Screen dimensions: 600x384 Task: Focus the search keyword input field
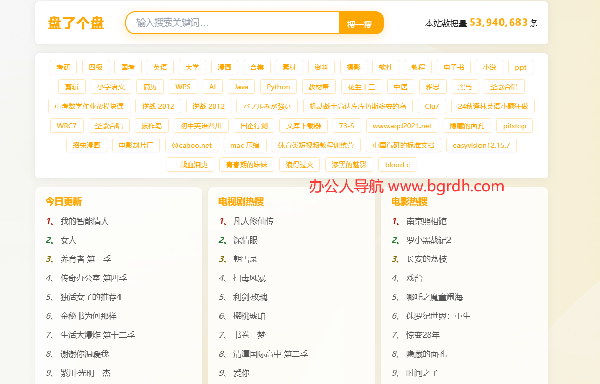[232, 23]
